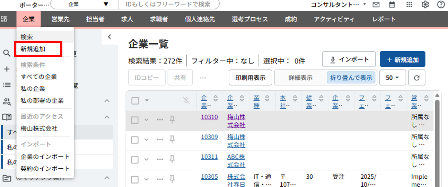Open the calendar icon in header
Viewport: 448px width, 187px height.
pyautogui.click(x=392, y=5)
